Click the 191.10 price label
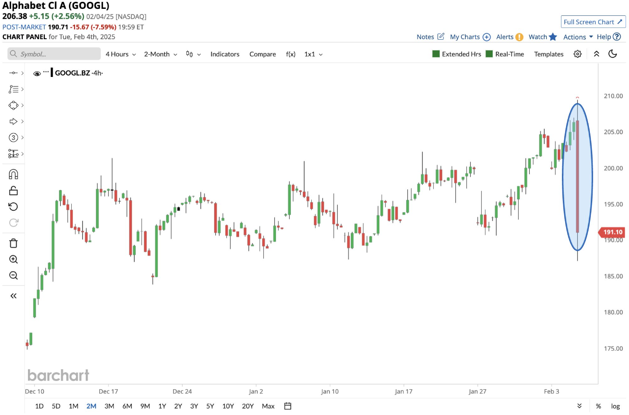 (x=611, y=232)
